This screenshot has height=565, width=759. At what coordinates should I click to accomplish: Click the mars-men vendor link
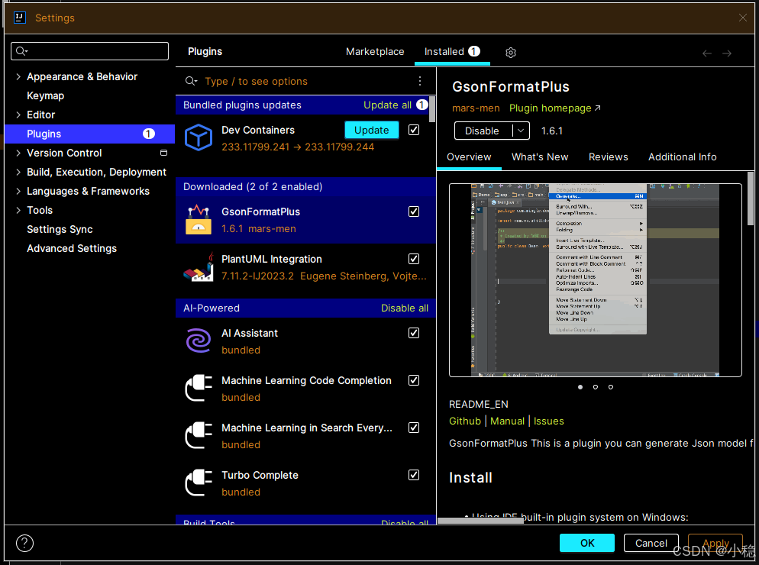tap(476, 108)
